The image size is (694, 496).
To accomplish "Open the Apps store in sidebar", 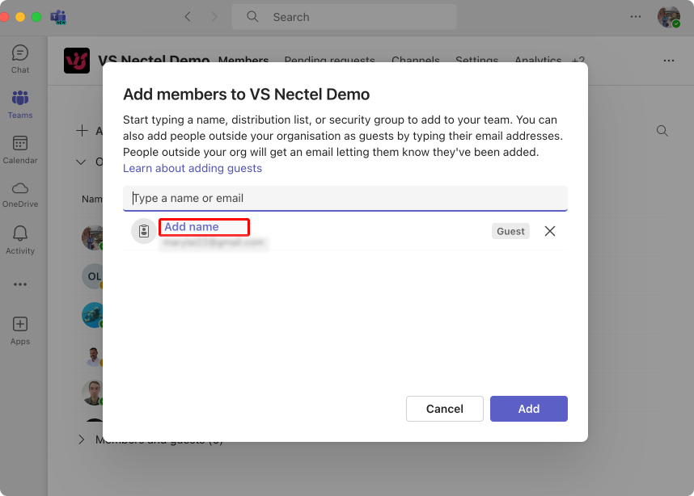I will click(x=20, y=330).
